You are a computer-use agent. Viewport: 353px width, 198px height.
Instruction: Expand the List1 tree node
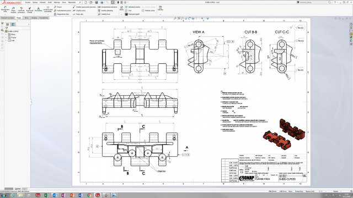click(x=6, y=40)
